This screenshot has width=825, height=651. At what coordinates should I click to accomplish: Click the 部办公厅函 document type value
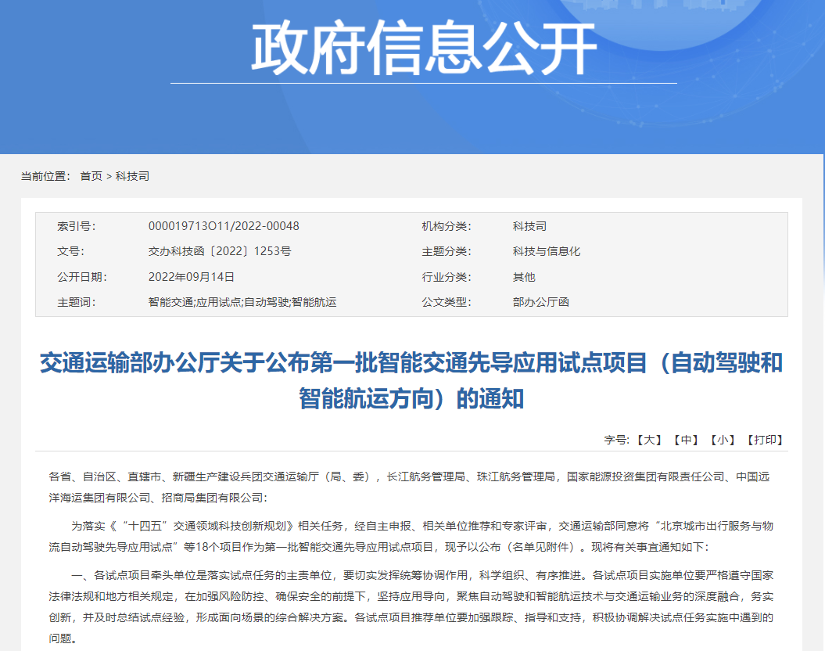[541, 301]
